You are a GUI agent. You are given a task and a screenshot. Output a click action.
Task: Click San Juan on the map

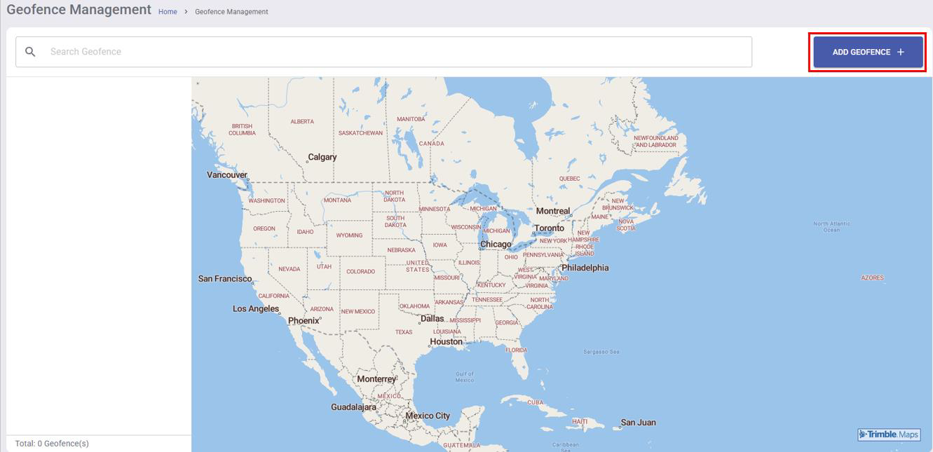pyautogui.click(x=638, y=423)
